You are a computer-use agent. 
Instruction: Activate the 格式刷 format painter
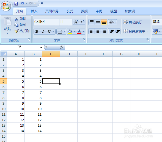click(22, 31)
